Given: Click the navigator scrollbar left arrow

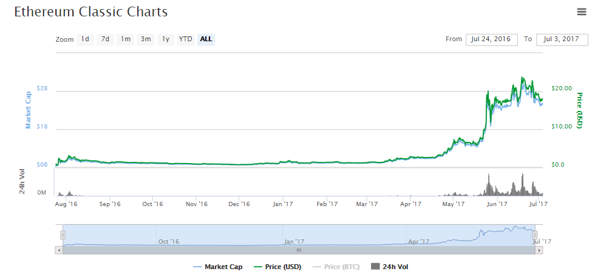Looking at the screenshot, I should point(59,250).
